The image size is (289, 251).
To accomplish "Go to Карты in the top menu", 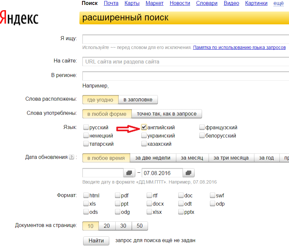I will tap(132, 3).
